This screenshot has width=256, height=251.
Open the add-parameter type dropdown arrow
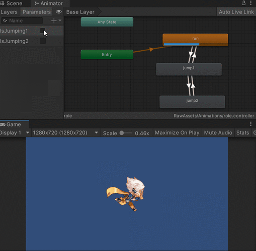click(60, 21)
